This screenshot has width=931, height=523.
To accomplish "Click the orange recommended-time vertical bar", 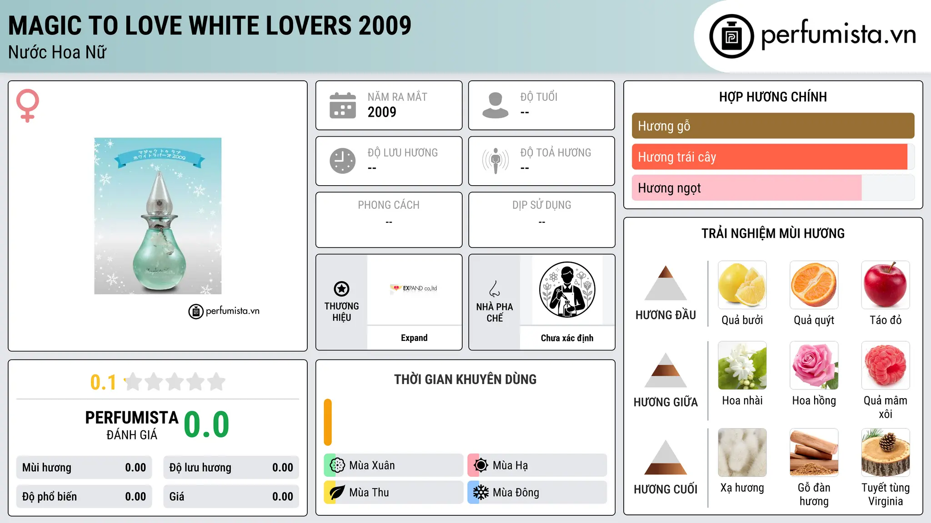I will pos(328,422).
